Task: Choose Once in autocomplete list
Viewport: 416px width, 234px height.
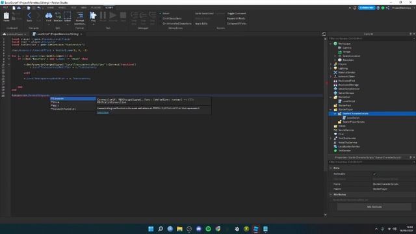Action: (73, 102)
